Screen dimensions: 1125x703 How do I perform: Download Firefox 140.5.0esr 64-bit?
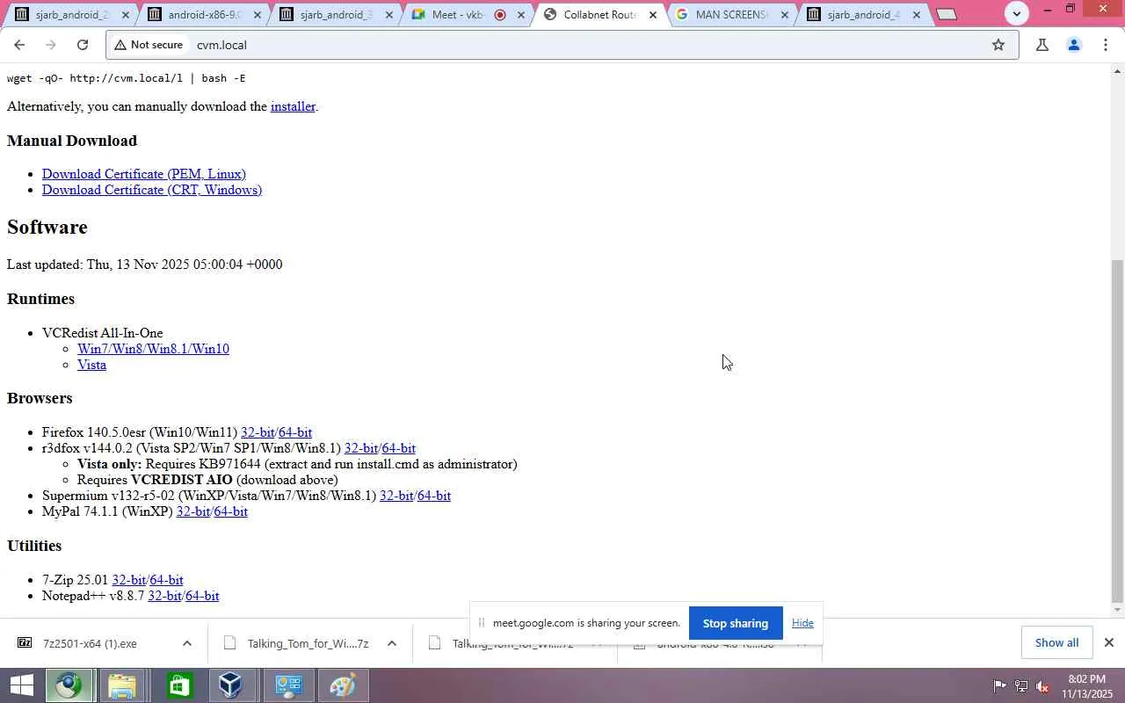pyautogui.click(x=295, y=432)
